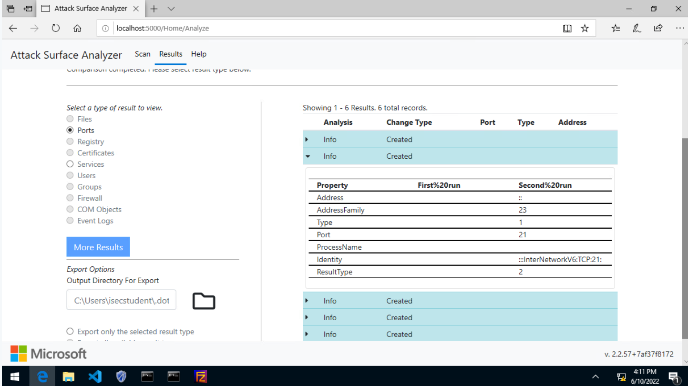Screen dimensions: 688x386
Task: Click the Analysis column header
Action: (338, 122)
